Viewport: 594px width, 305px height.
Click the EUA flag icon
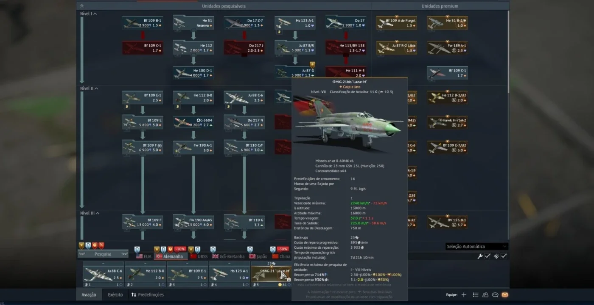(x=139, y=257)
